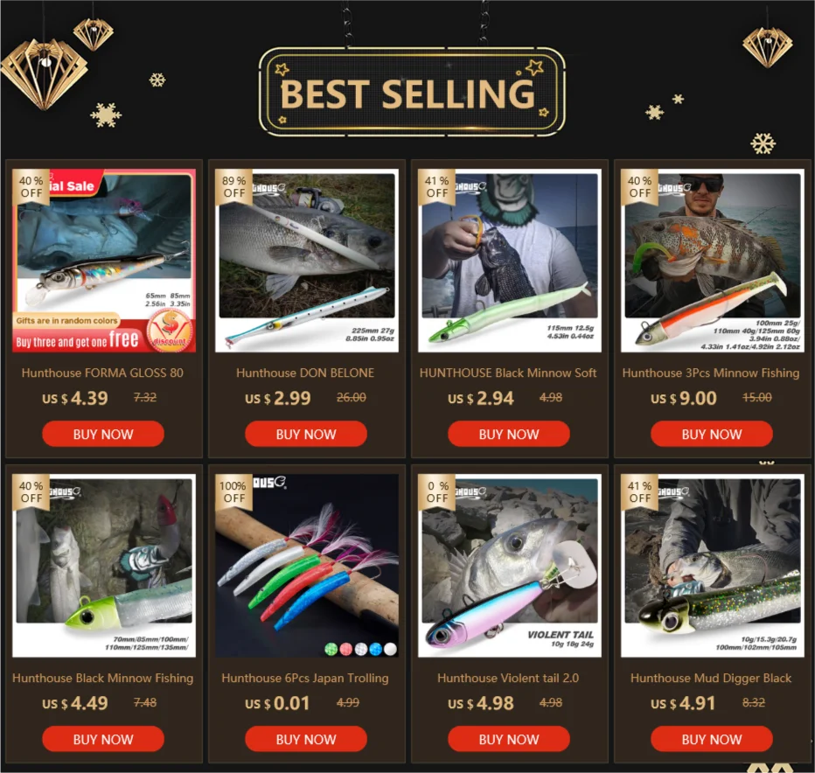Select the Hunthouse Black Minnow Fishing title link
The height and width of the screenshot is (773, 815).
(103, 678)
